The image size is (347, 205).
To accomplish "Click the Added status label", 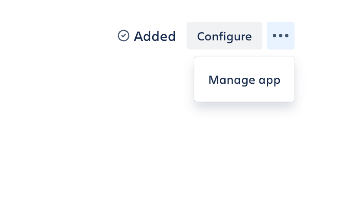I will coord(155,36).
